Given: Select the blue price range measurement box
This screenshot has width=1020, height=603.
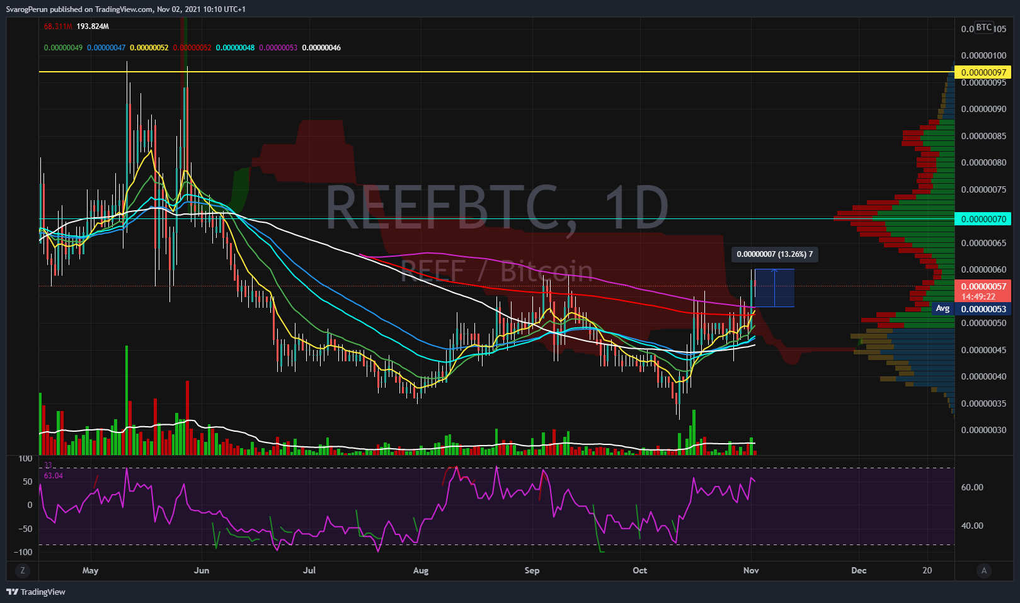Looking at the screenshot, I should tap(774, 288).
